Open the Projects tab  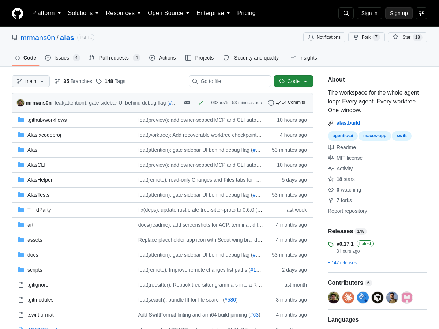pos(199,58)
